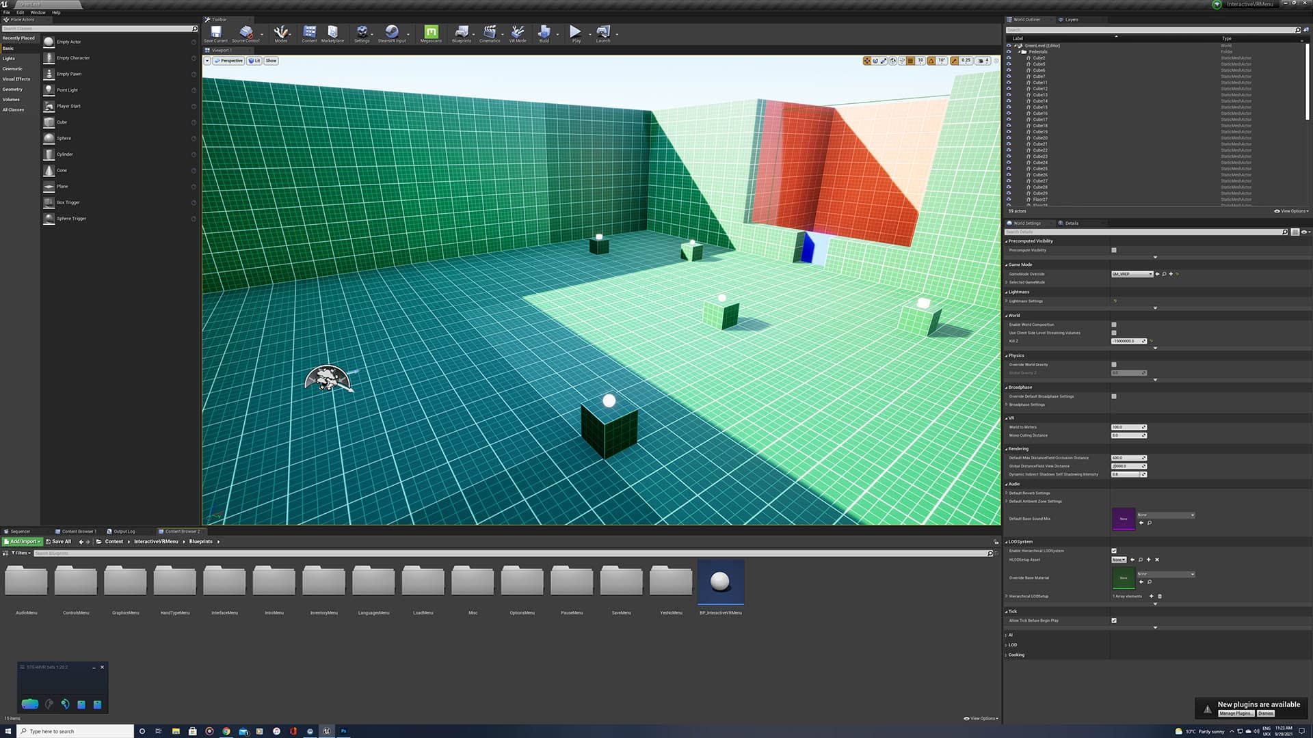Image resolution: width=1313 pixels, height=738 pixels.
Task: Click the Play toolbar icon
Action: click(576, 33)
